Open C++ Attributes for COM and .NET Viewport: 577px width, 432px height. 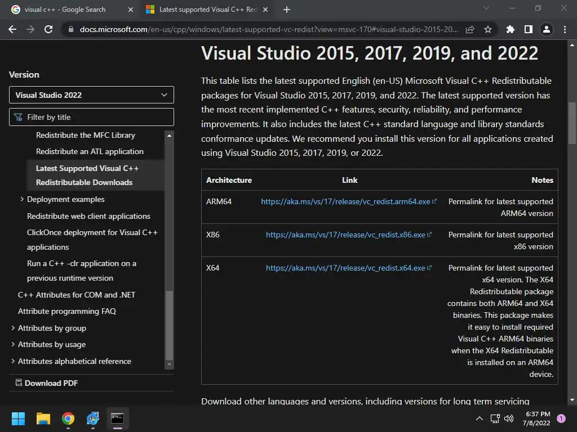(x=77, y=295)
